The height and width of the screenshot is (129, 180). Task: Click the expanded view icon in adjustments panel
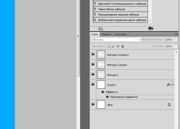pyautogui.click(x=101, y=29)
